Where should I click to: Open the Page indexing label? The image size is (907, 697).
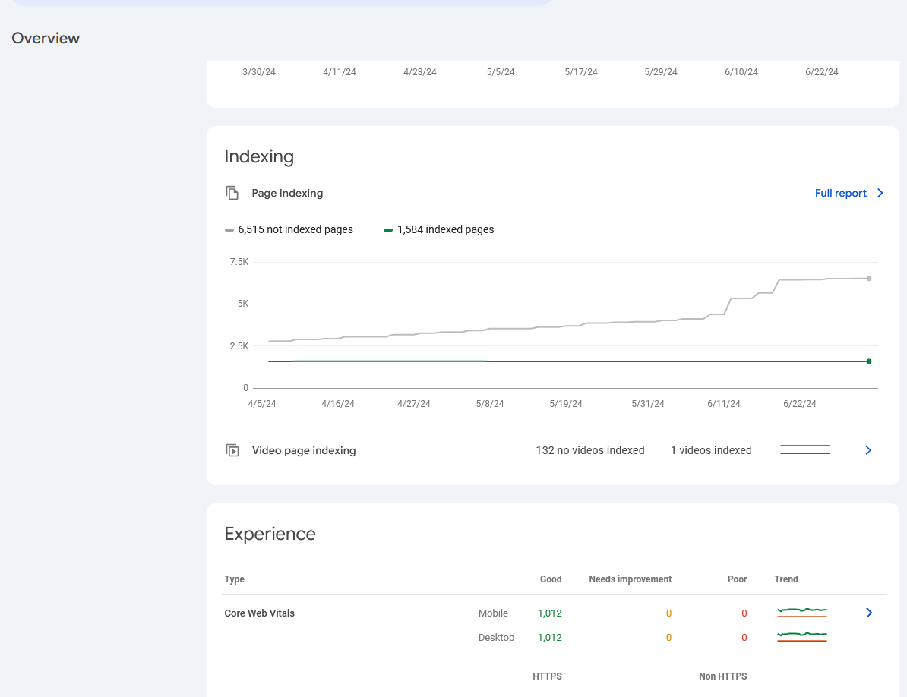(287, 193)
